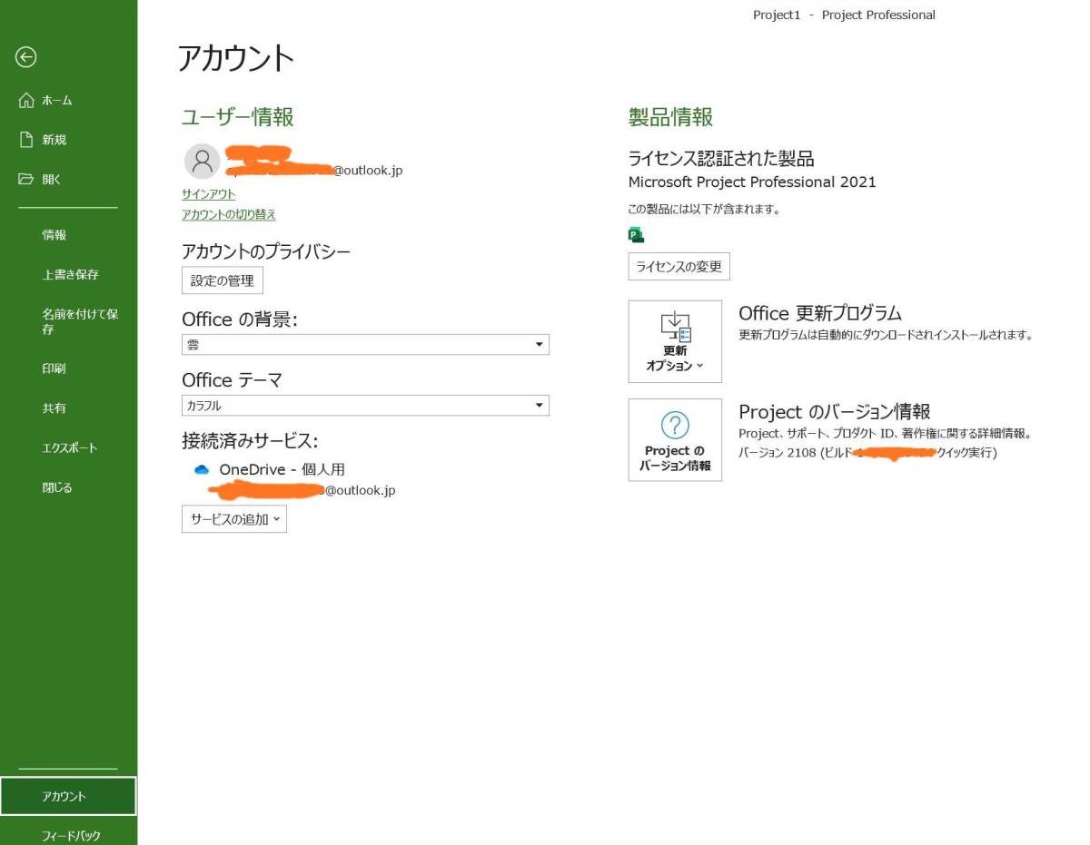Select 印刷 in the sidebar menu
1090x845 pixels.
[x=54, y=368]
